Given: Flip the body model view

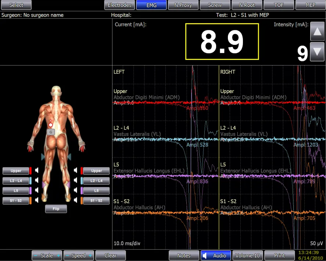Looking at the screenshot, I should 56,209.
